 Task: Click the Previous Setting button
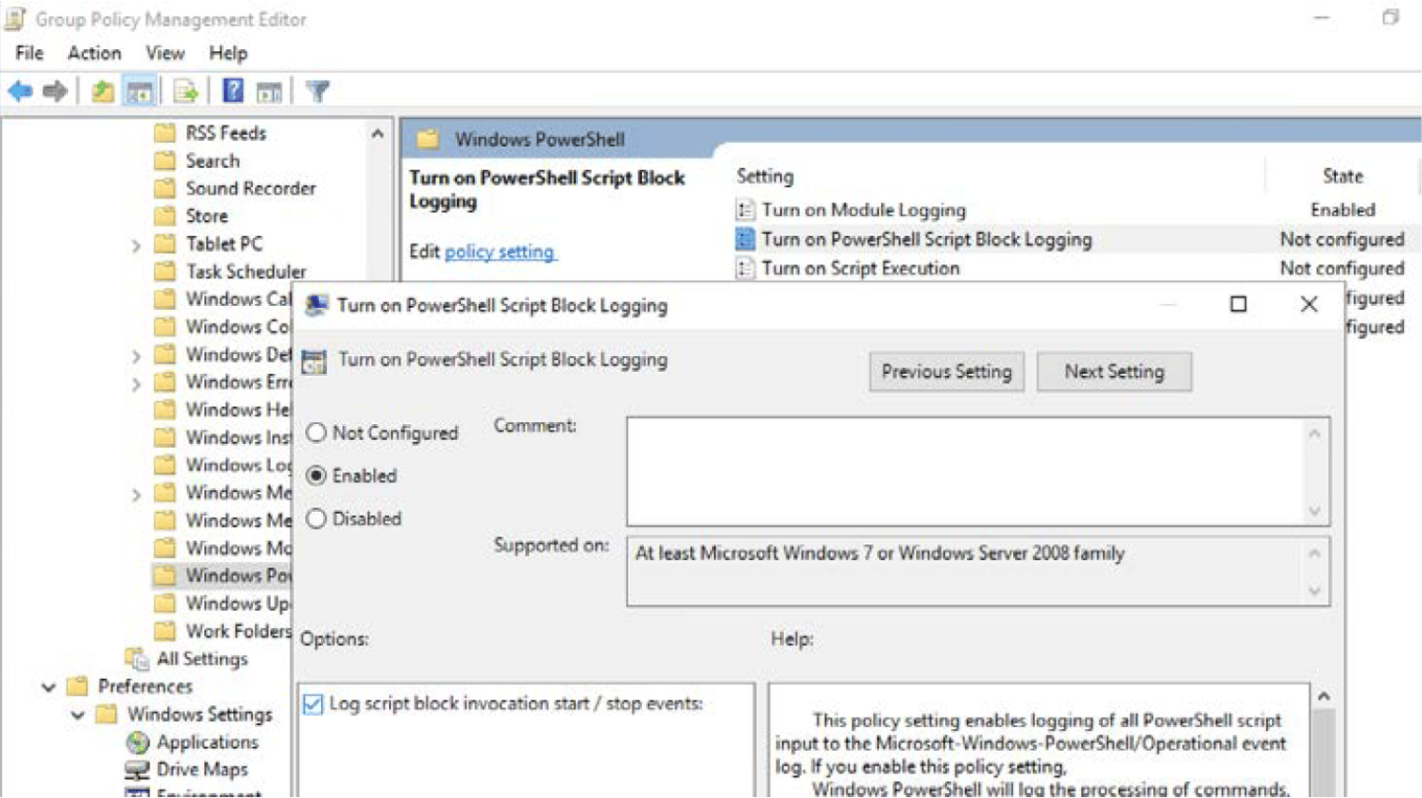tap(946, 371)
